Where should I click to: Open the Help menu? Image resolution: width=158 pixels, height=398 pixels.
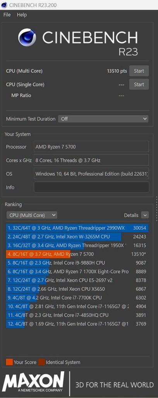click(x=22, y=15)
